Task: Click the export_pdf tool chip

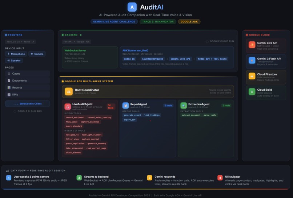Action: pyautogui.click(x=130, y=120)
